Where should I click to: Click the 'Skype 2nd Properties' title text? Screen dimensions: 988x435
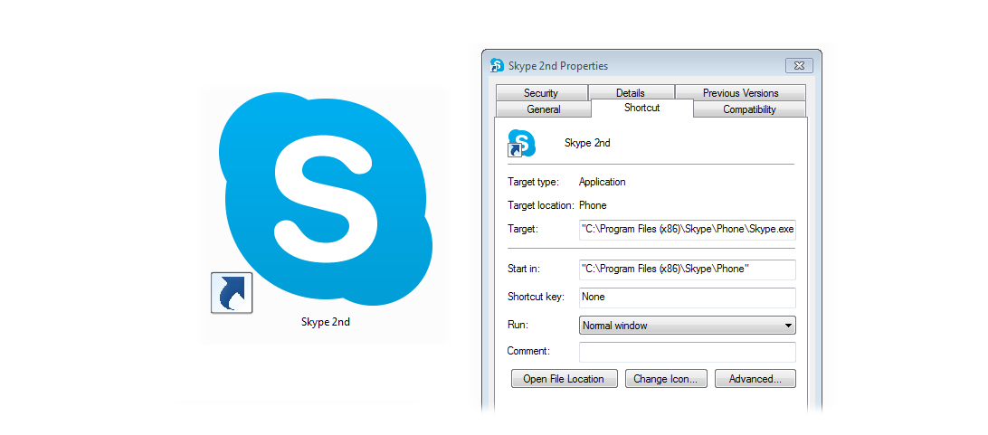(x=558, y=65)
